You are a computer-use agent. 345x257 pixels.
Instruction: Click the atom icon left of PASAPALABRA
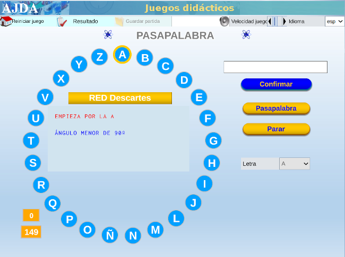108,35
